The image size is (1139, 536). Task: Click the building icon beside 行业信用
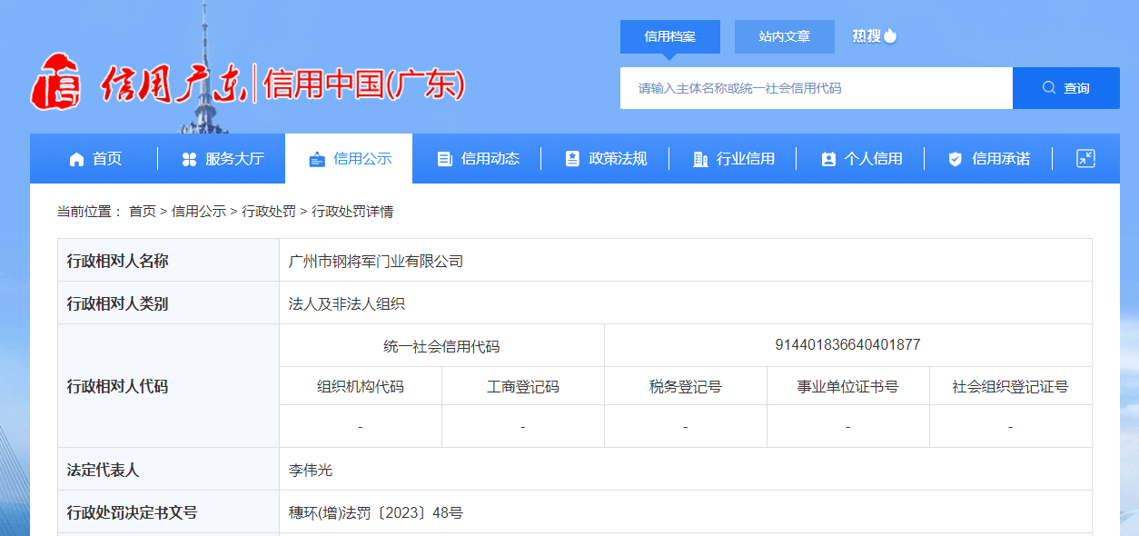click(699, 159)
